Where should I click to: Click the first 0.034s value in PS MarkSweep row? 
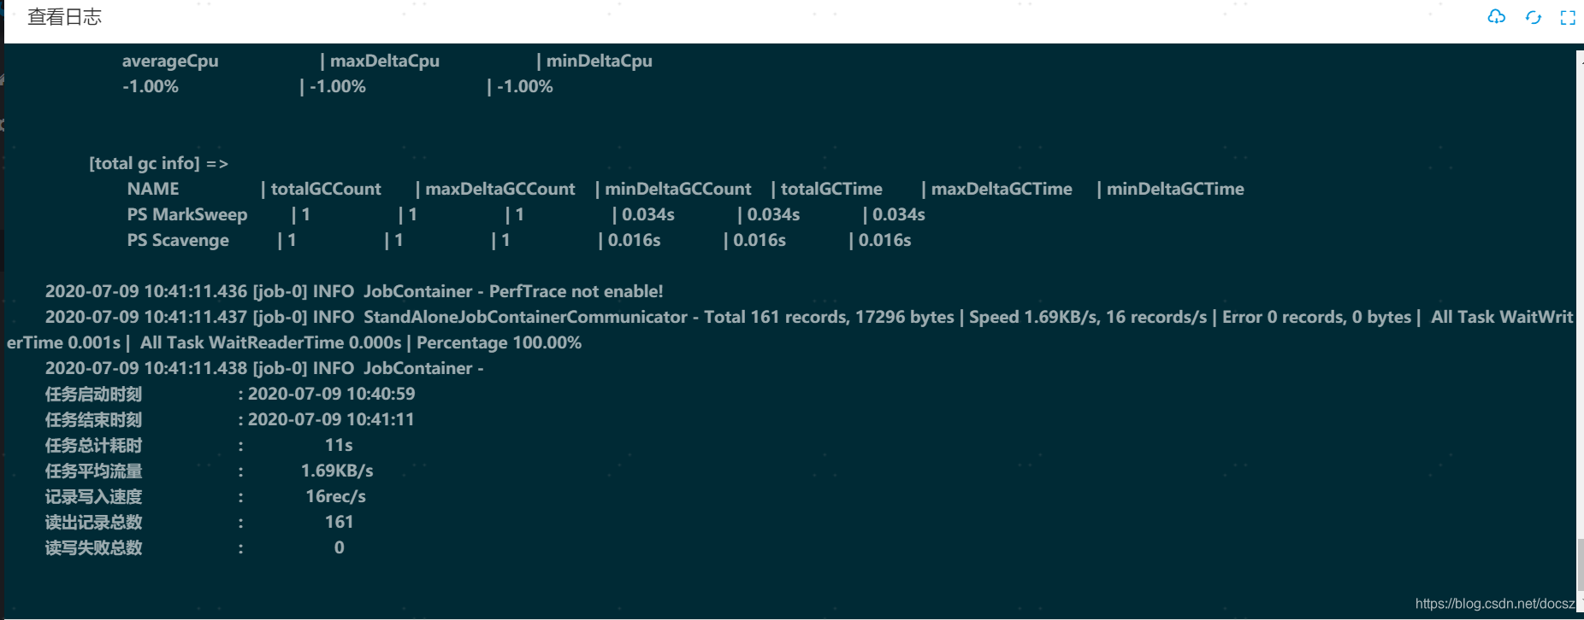[x=648, y=214]
